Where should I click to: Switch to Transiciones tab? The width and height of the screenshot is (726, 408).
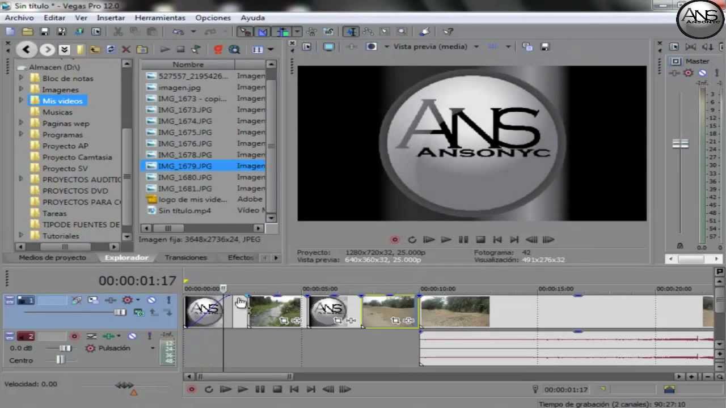coord(185,257)
